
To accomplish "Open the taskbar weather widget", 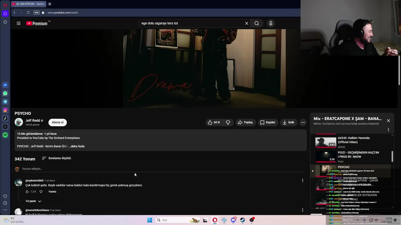I will click(13, 220).
